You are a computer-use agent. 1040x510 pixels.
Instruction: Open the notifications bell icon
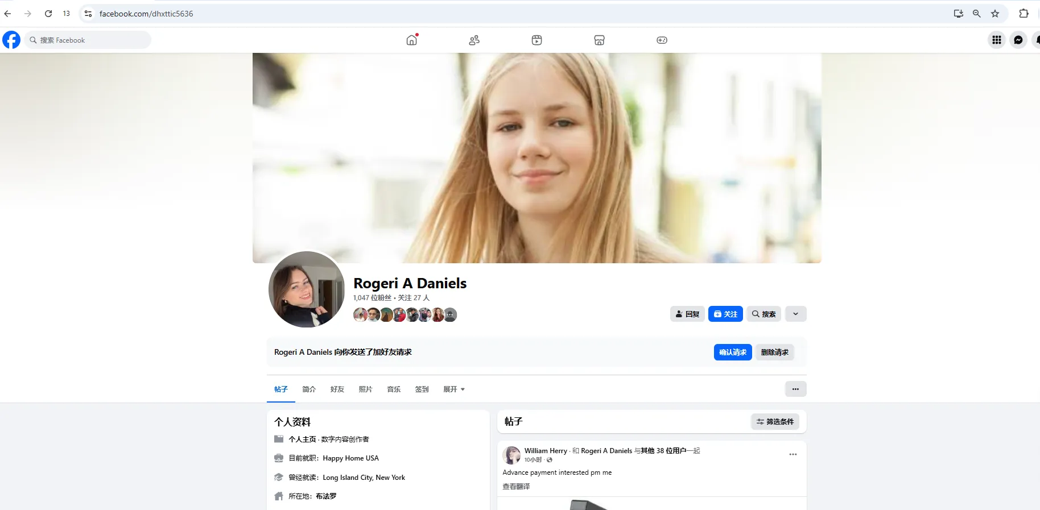tap(1036, 40)
